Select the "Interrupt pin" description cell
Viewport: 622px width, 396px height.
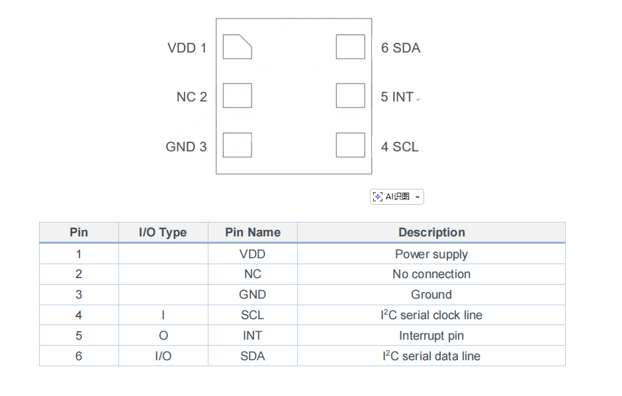[x=431, y=336]
